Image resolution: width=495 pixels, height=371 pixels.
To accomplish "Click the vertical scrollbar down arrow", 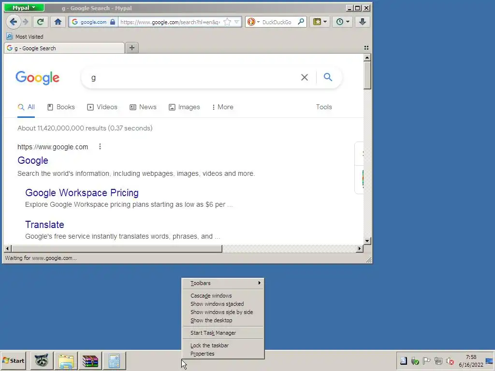I will tap(367, 241).
